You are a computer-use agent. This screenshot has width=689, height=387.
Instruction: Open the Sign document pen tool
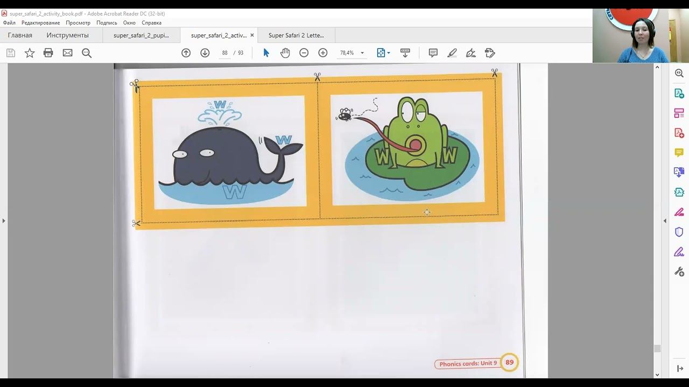471,53
